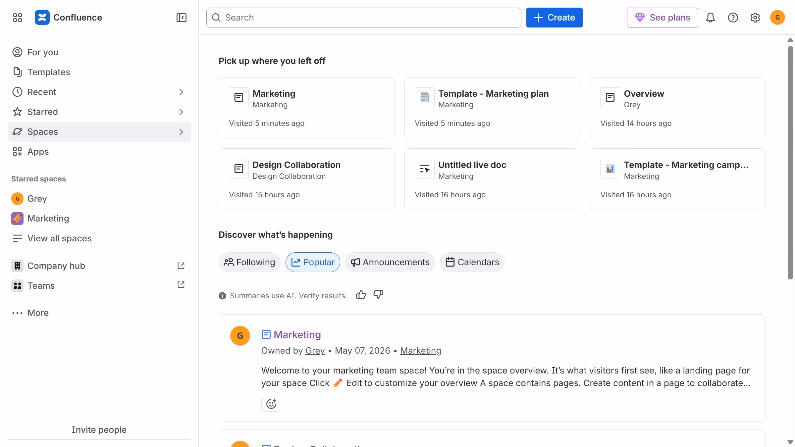The image size is (795, 447).
Task: Click the Marketing space link in post byline
Action: point(421,351)
